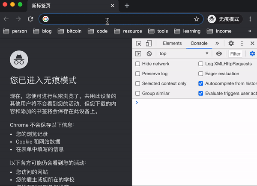Open the tools bookmark folder
Screen dimensions: 257x186
click(x=158, y=31)
